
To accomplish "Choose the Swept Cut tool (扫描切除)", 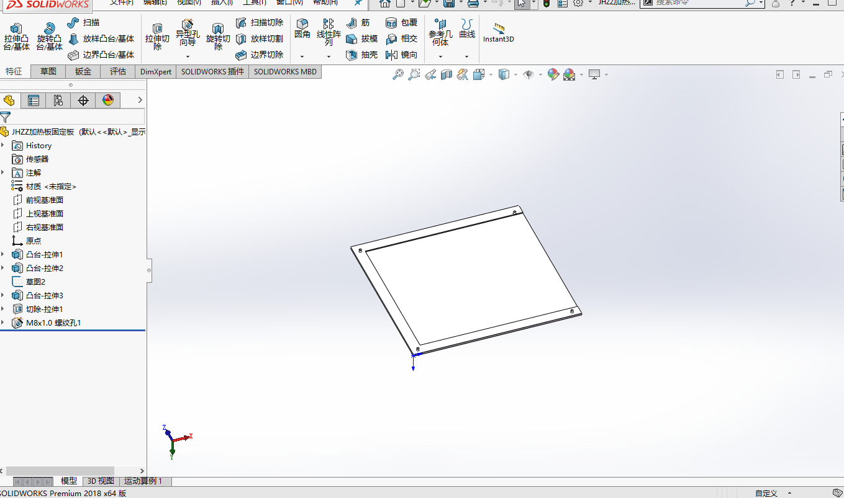I will click(x=260, y=22).
